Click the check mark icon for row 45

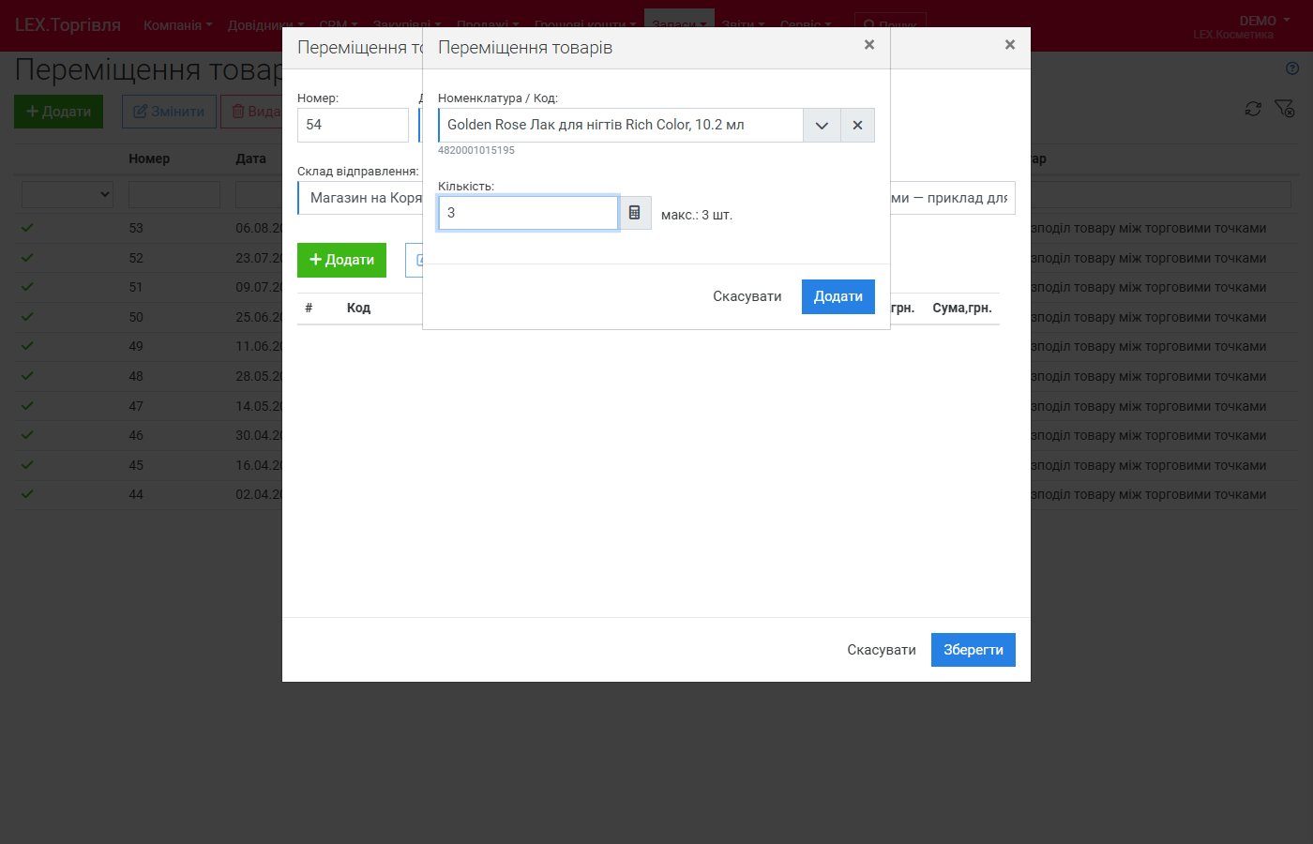tap(27, 465)
